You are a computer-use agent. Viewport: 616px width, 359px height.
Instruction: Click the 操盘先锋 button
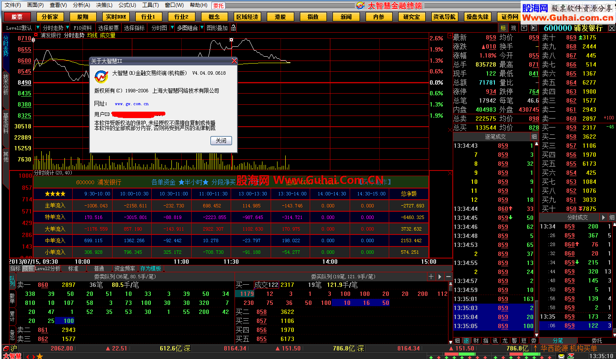[477, 17]
